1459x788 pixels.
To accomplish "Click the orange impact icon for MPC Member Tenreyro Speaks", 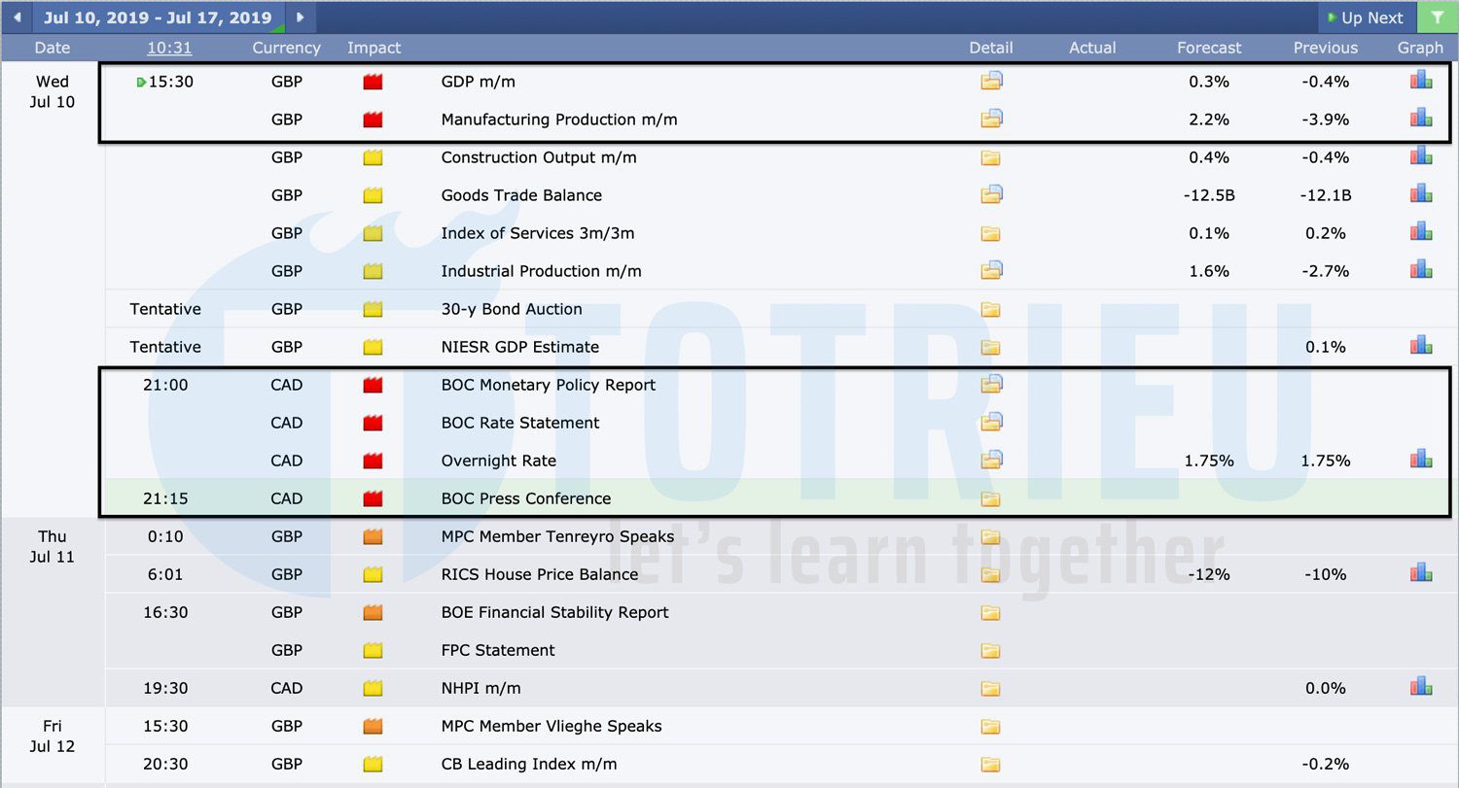I will point(373,535).
